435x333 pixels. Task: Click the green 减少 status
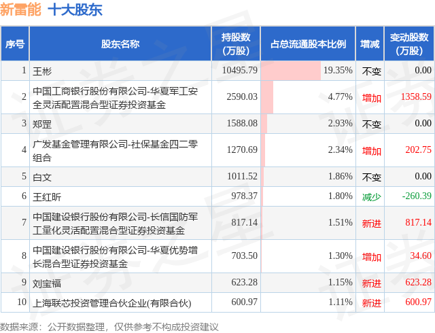point(372,197)
